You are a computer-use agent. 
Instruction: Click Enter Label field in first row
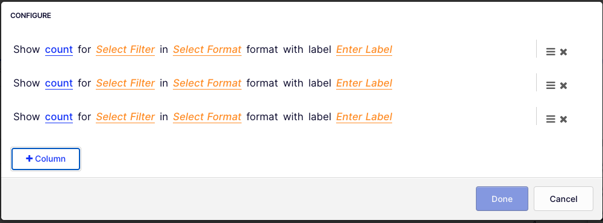point(364,49)
